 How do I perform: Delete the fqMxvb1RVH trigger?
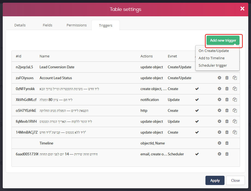coord(227,121)
